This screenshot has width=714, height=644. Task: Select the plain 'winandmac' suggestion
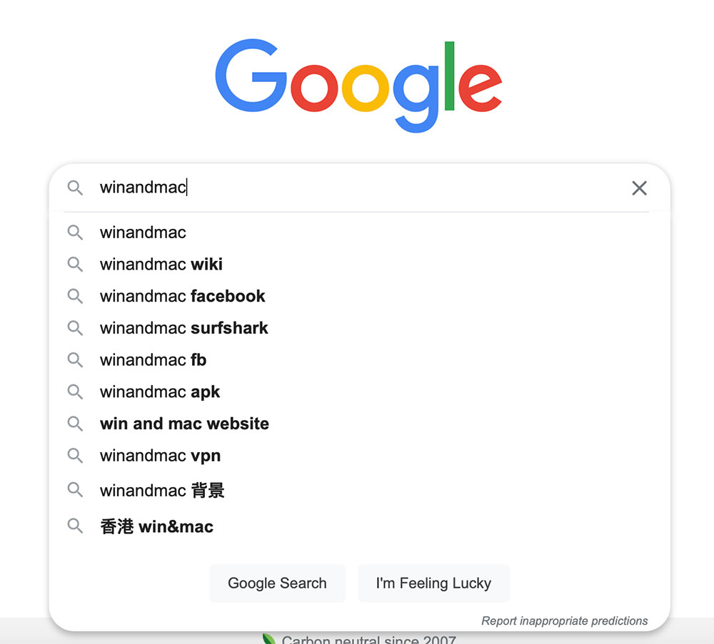[x=143, y=232]
